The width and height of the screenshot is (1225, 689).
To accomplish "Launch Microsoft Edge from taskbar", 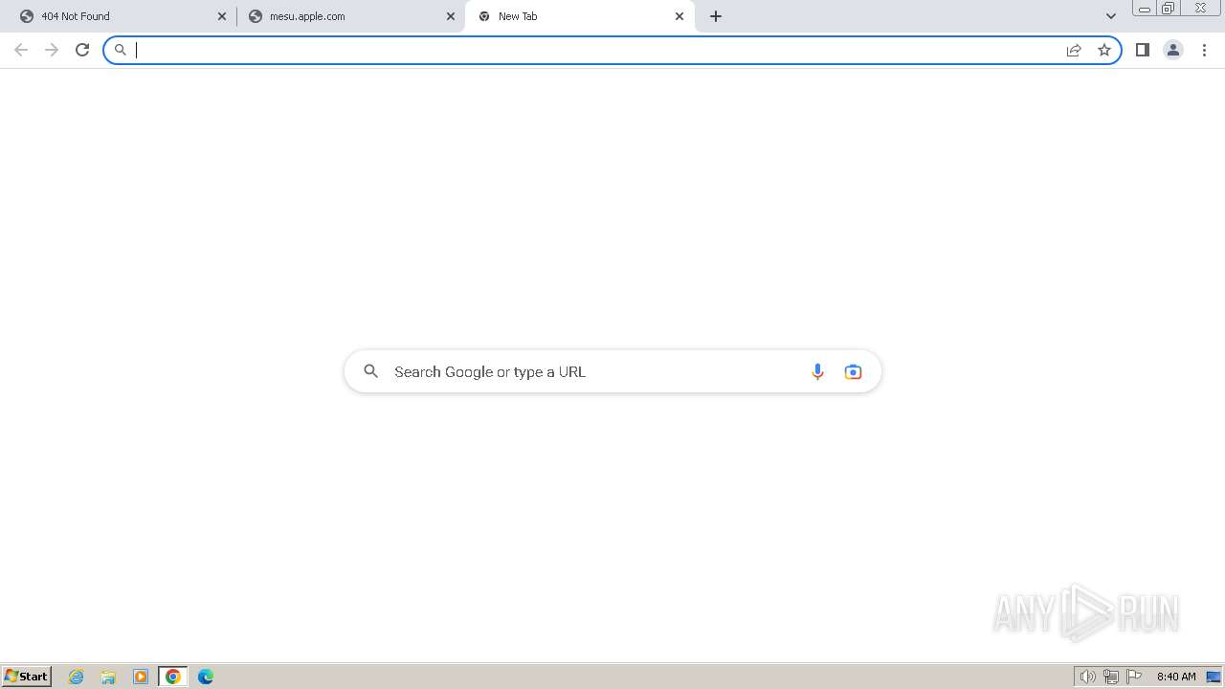I will pyautogui.click(x=206, y=677).
